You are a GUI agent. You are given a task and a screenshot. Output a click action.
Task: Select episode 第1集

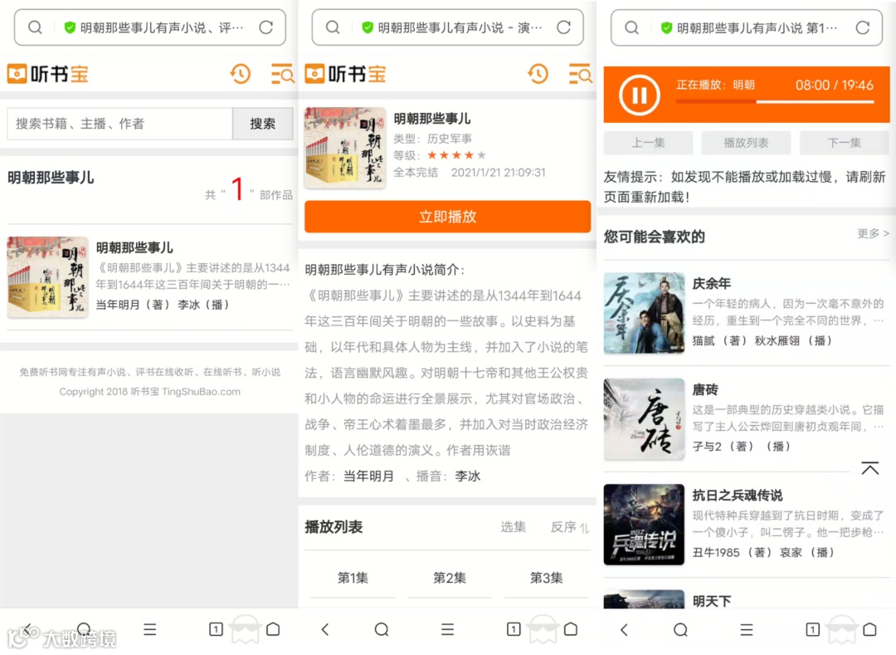[x=353, y=578]
